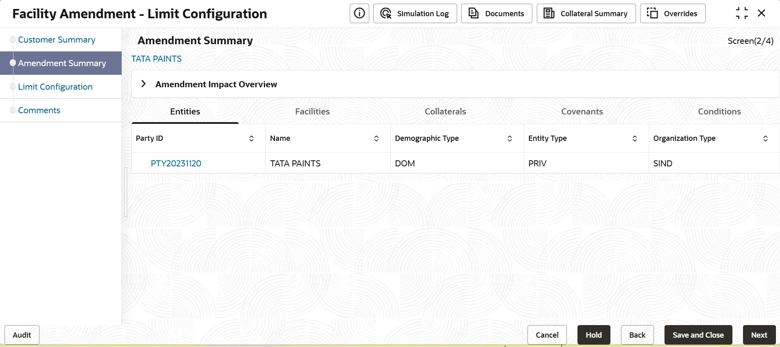Sort table by Name column
The width and height of the screenshot is (780, 347).
(376, 138)
